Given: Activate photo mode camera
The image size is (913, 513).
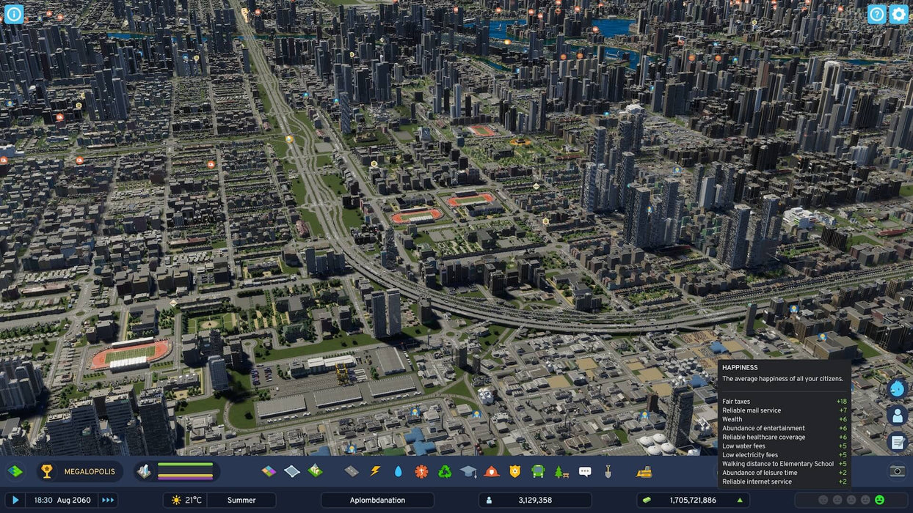Looking at the screenshot, I should point(897,471).
